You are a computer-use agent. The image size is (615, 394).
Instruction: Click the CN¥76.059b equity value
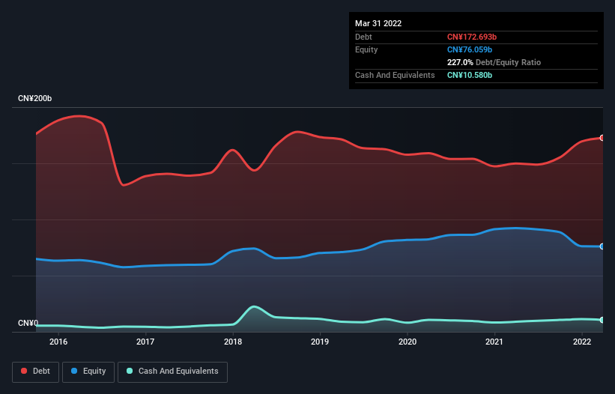(470, 49)
